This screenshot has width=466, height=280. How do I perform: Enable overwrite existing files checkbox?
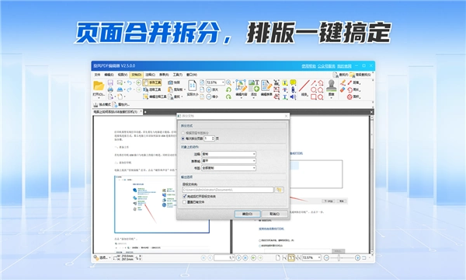[x=185, y=202]
